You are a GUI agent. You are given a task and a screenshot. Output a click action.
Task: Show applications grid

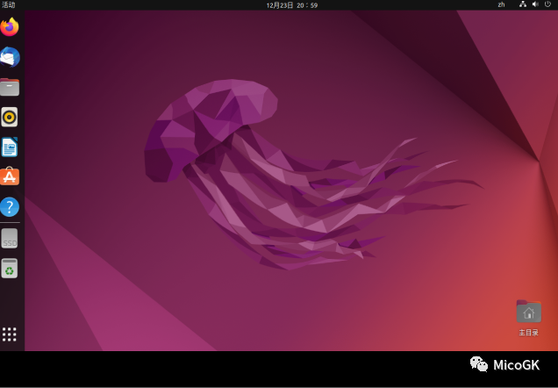click(x=10, y=334)
